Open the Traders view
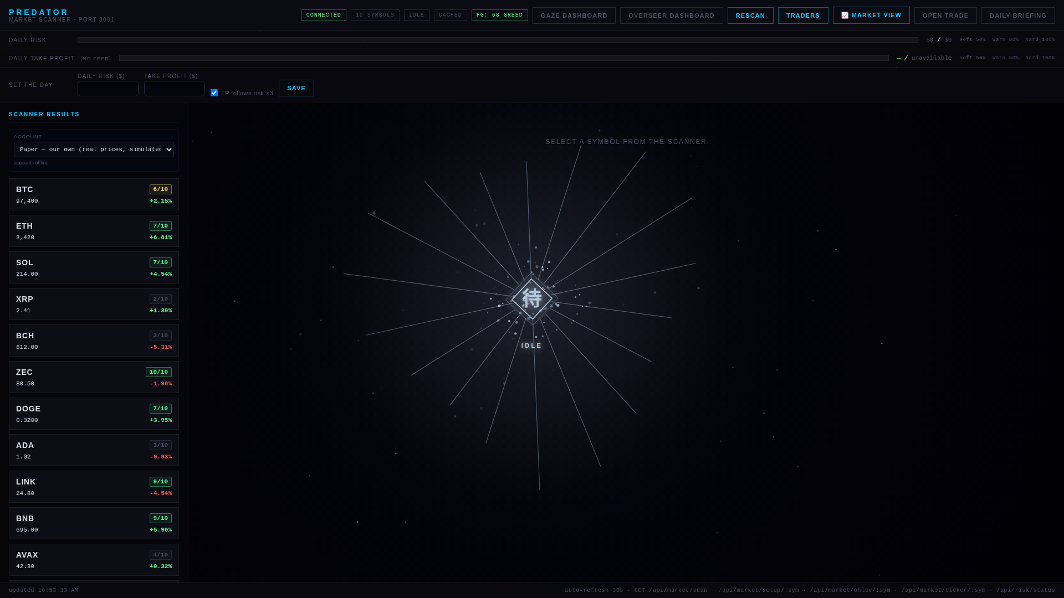The height and width of the screenshot is (598, 1064). point(803,16)
